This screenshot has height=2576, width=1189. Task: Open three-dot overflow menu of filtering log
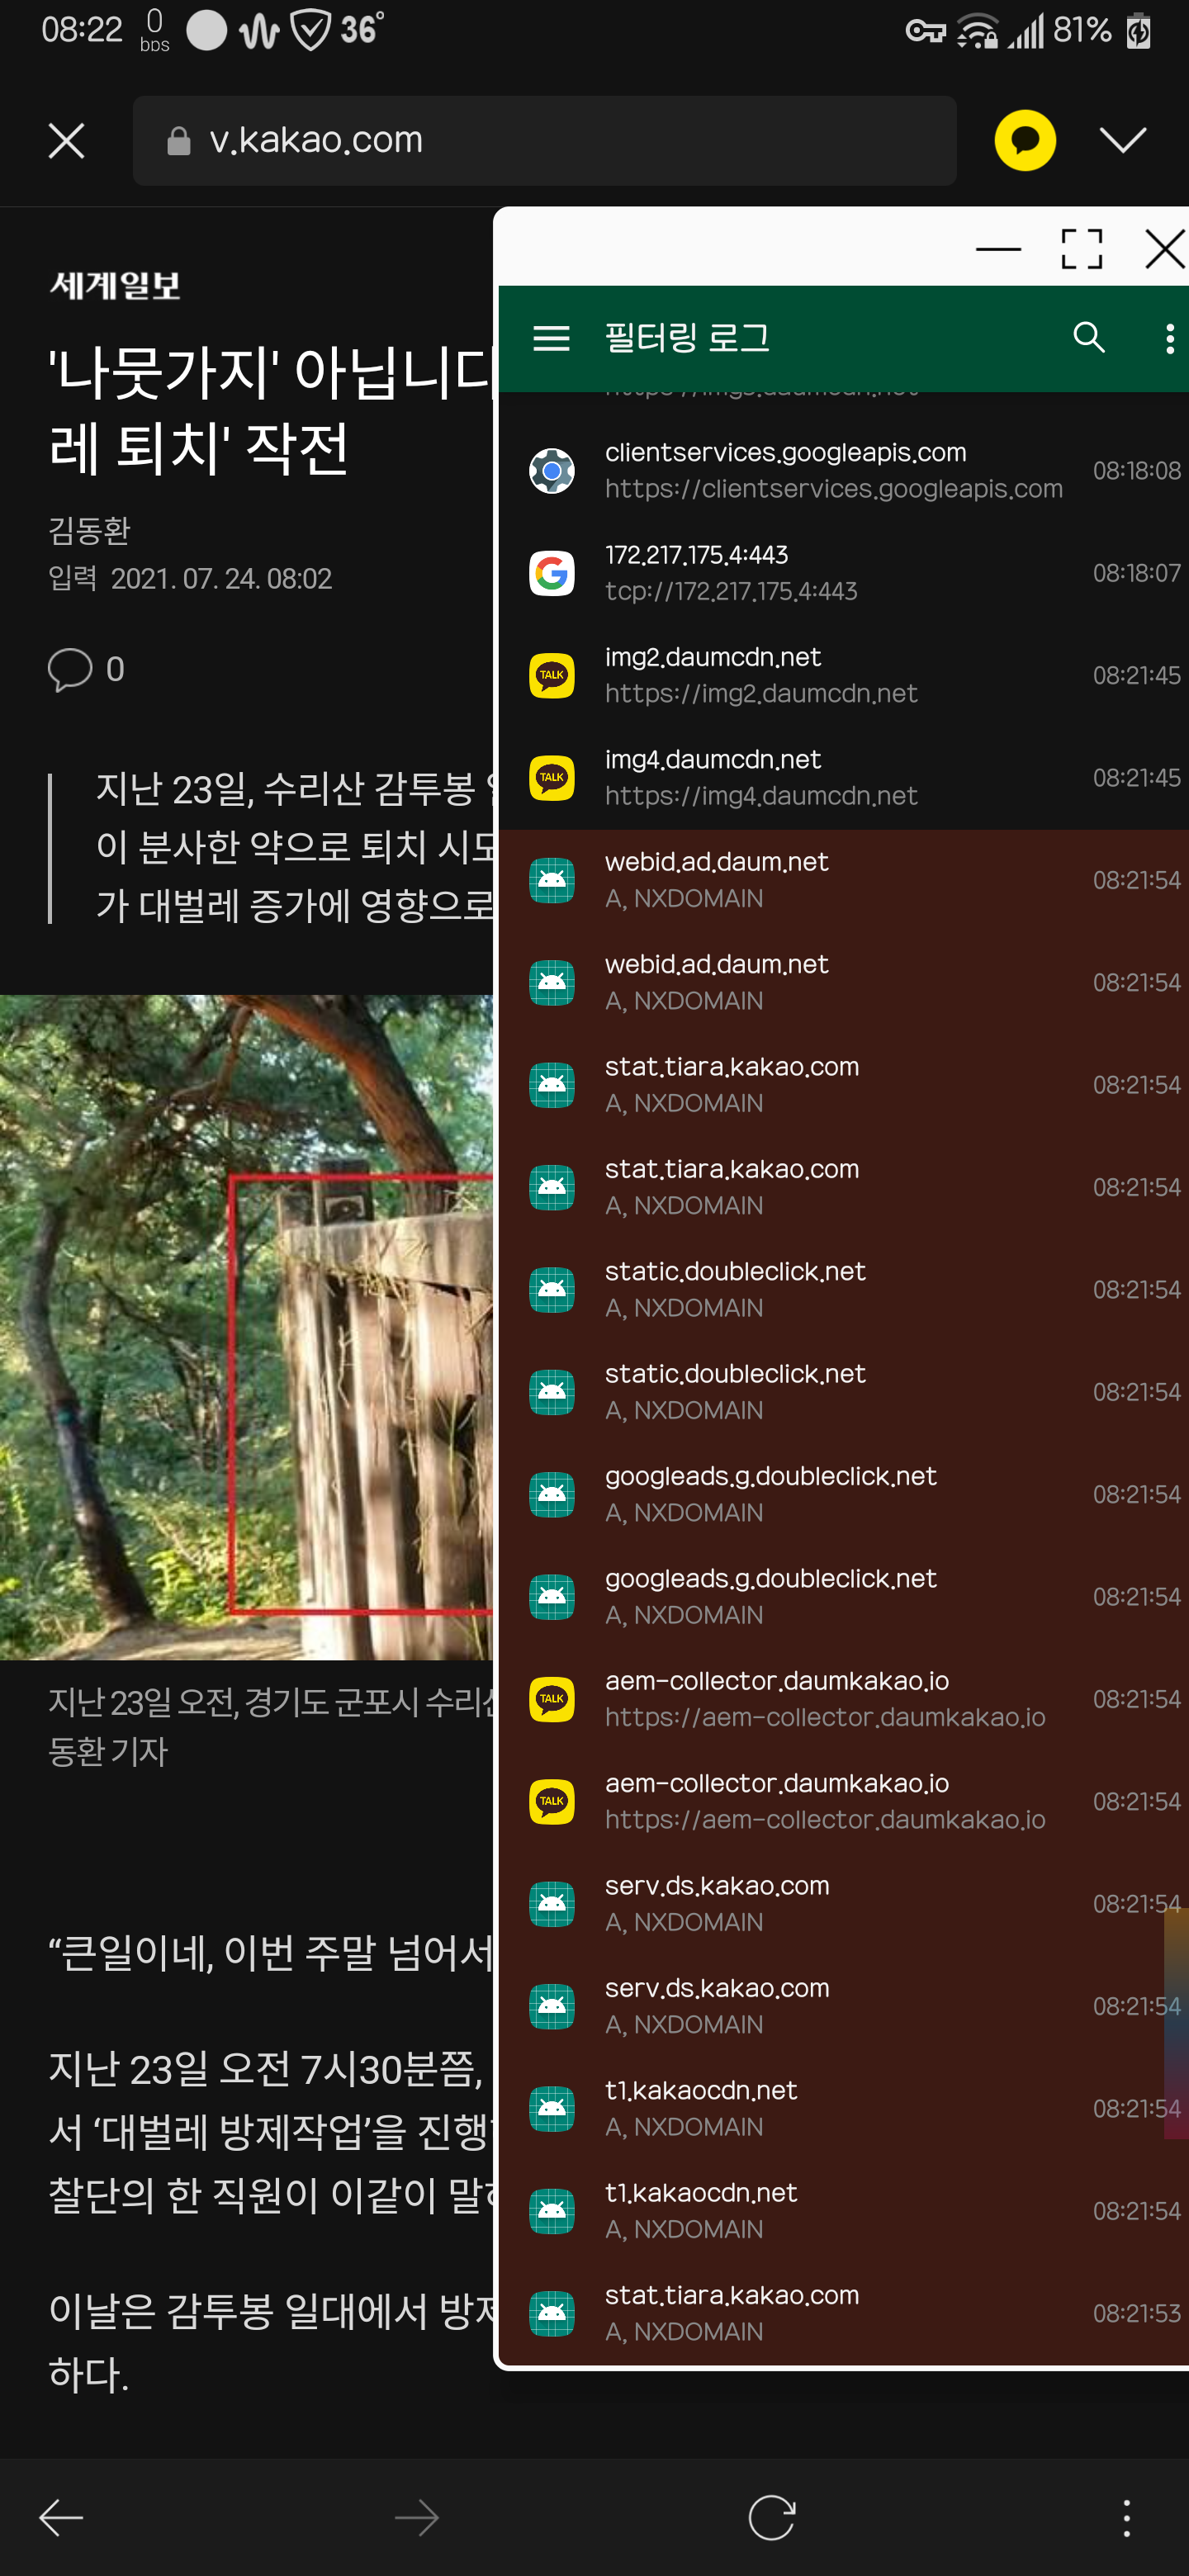(1169, 338)
